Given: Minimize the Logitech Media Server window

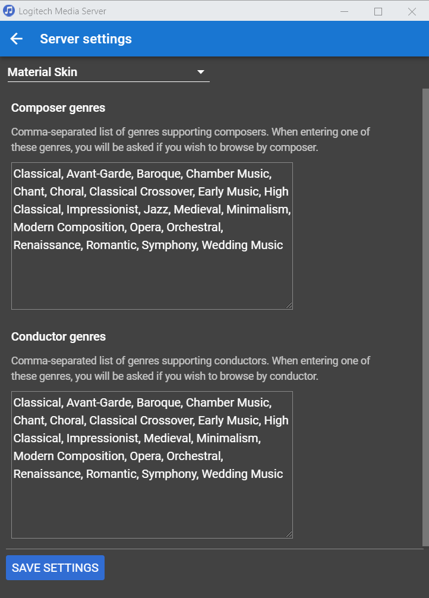Looking at the screenshot, I should coord(345,11).
